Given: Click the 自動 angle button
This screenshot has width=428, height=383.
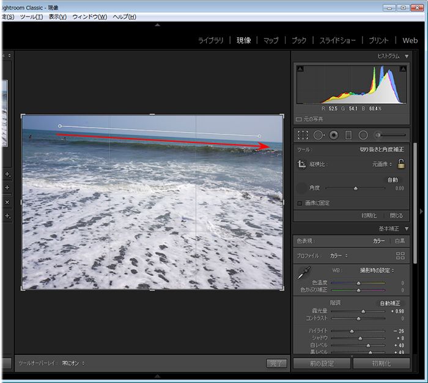Looking at the screenshot, I should [393, 180].
